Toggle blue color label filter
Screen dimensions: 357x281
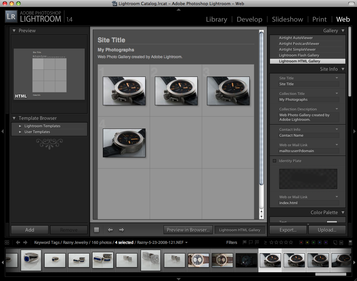pos(320,243)
